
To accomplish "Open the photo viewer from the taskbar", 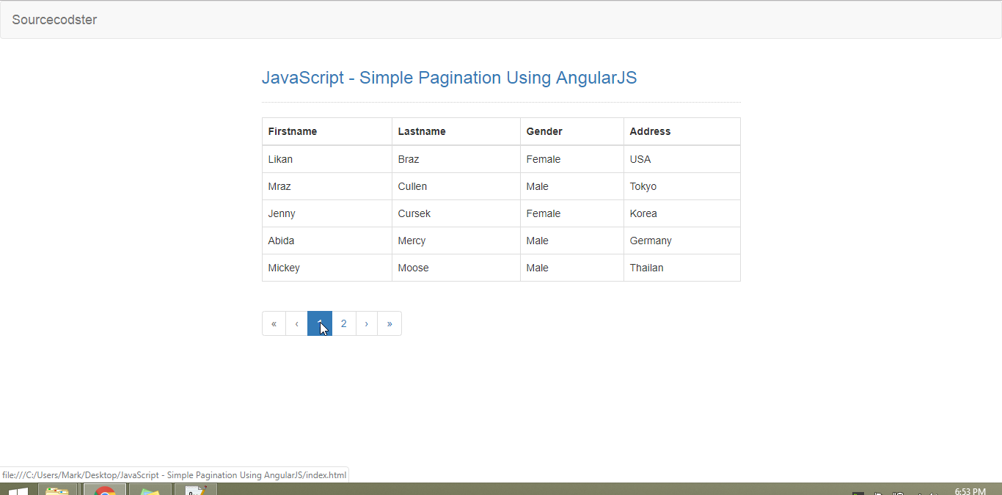I will (150, 489).
